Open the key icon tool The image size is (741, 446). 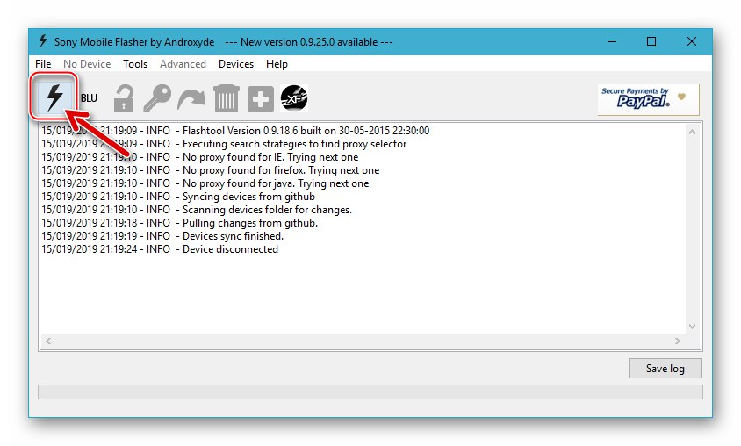pyautogui.click(x=157, y=98)
